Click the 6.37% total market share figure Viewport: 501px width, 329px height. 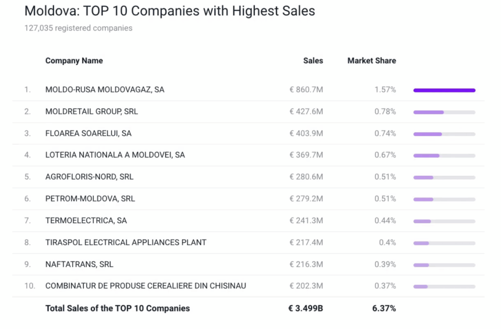click(x=384, y=308)
